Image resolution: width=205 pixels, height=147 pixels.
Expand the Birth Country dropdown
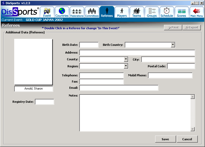[173, 45]
